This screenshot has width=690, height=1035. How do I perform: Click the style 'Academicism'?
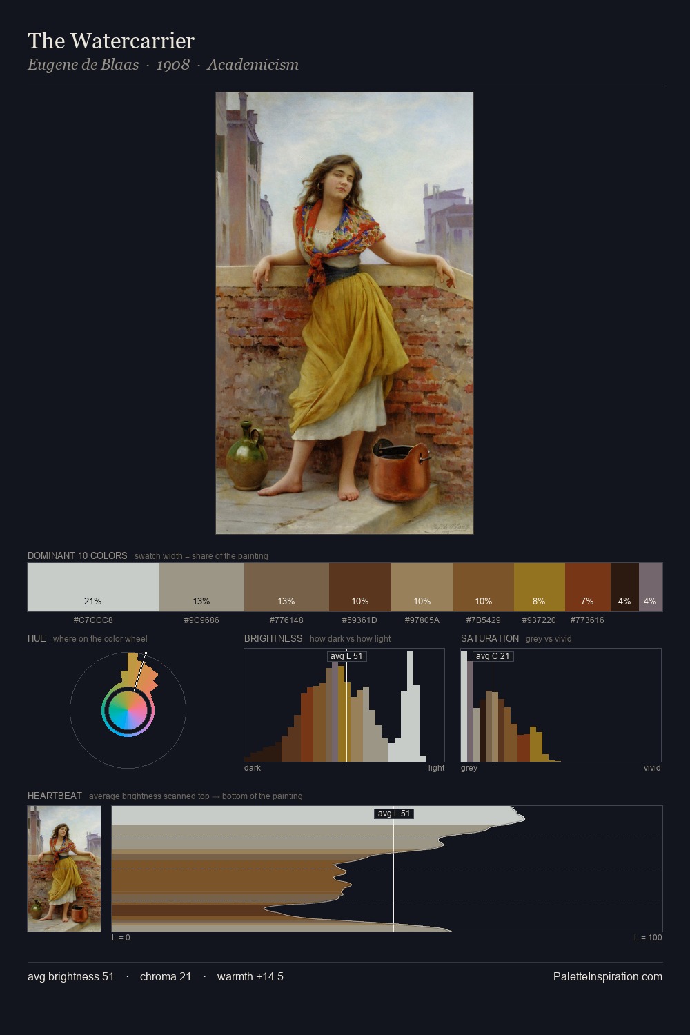(253, 65)
